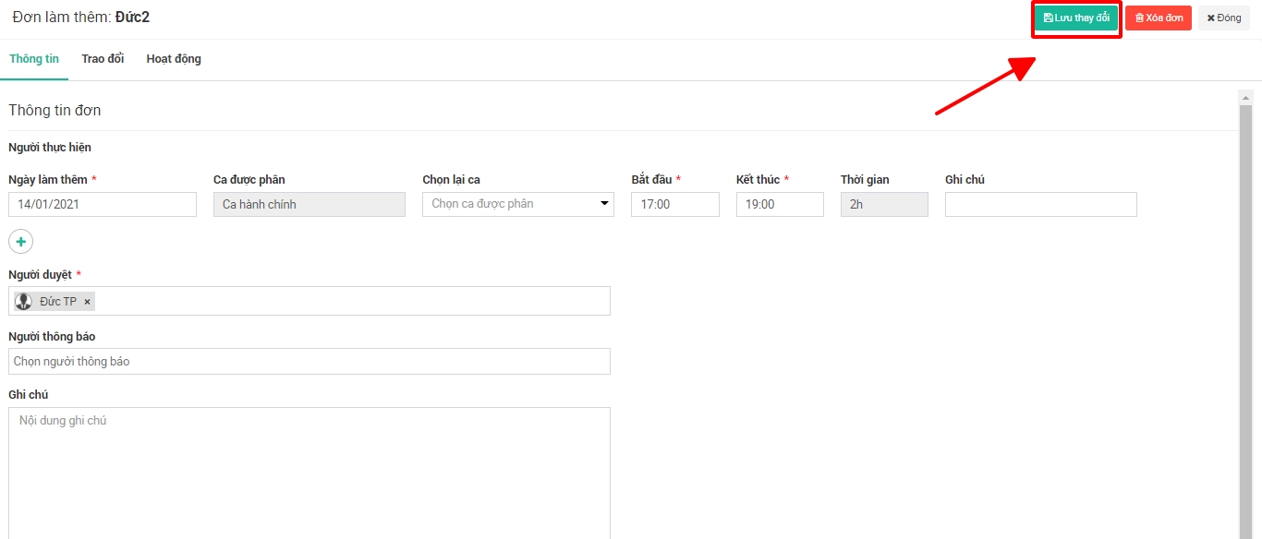Close the form with Đóng button

tap(1224, 18)
